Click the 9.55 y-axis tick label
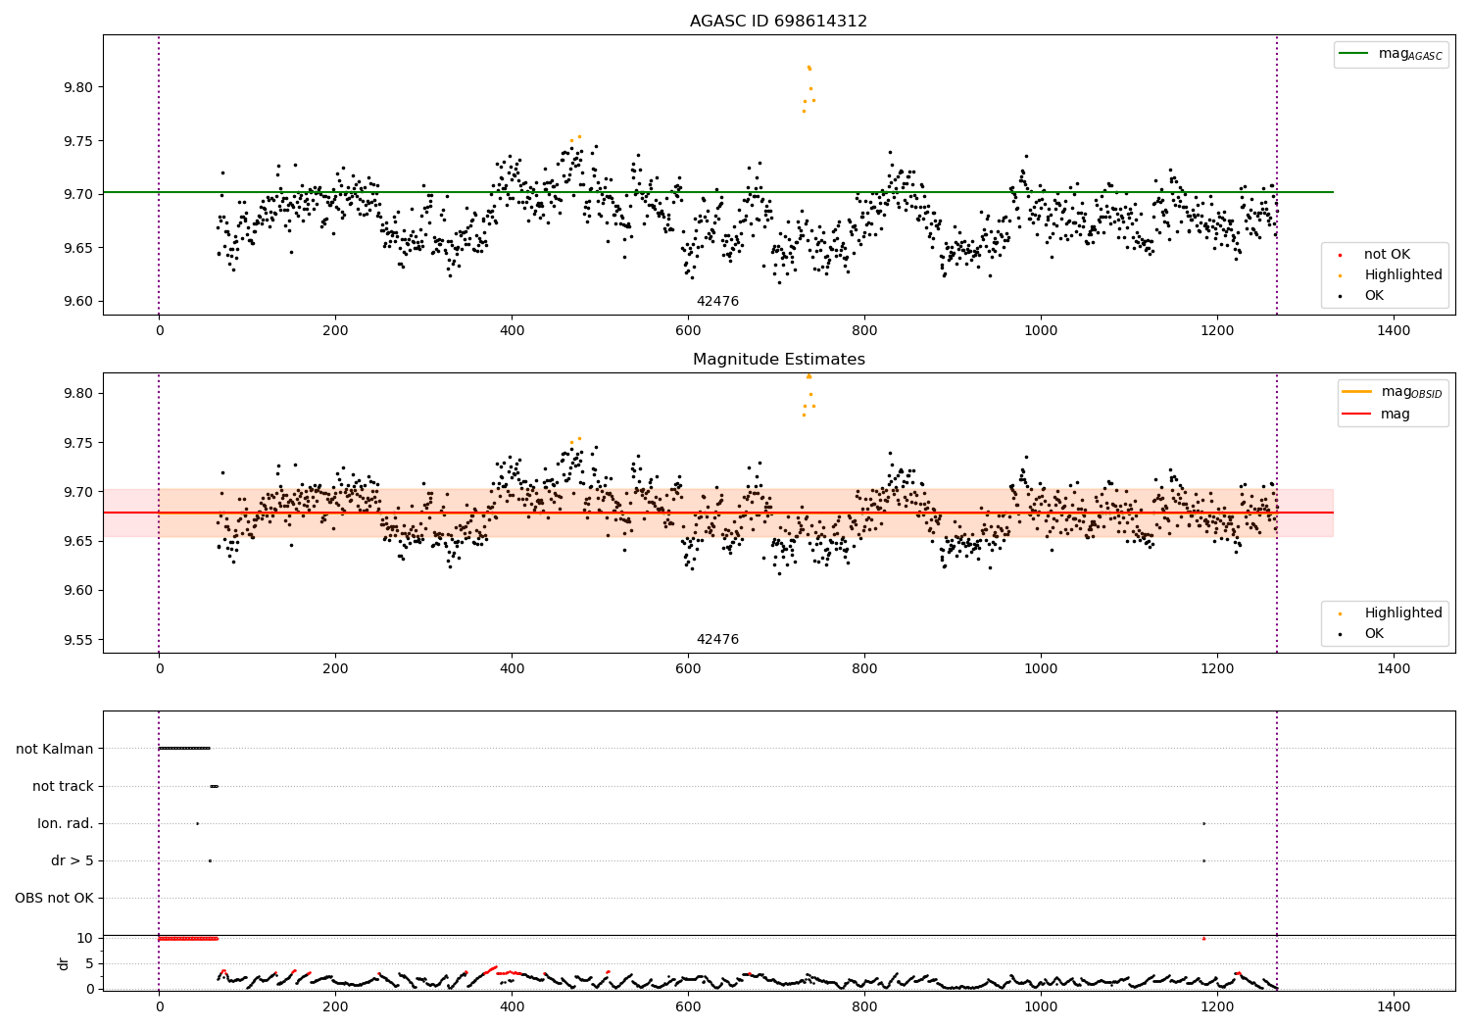Image resolution: width=1470 pixels, height=1029 pixels. (78, 640)
